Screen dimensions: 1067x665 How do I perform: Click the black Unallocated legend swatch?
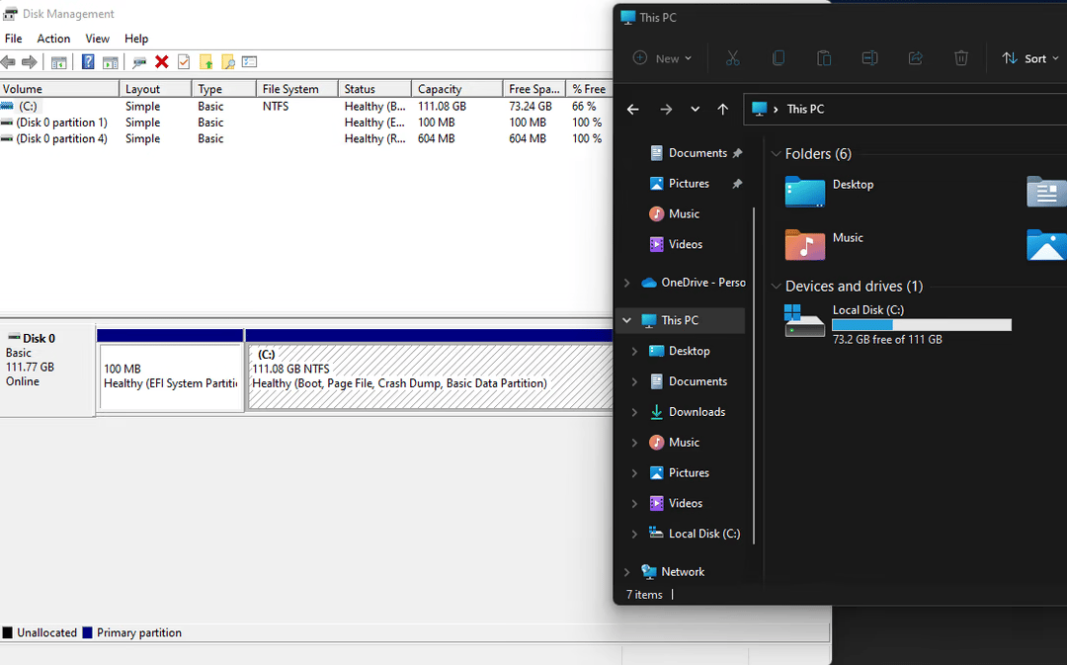point(8,633)
